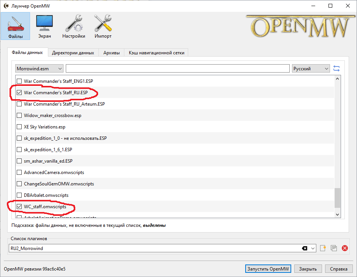357x277 pixels.
Task: Select the War Commander's Staff_ENG1.ESP file name
Action: tap(59, 81)
